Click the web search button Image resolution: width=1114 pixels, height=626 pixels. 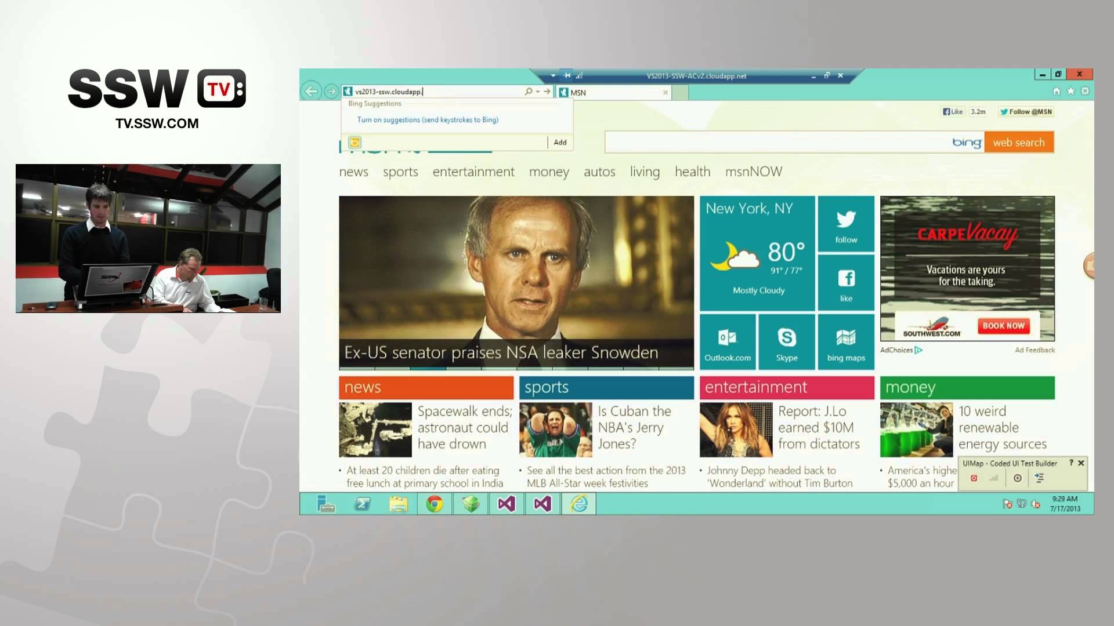pos(1018,143)
